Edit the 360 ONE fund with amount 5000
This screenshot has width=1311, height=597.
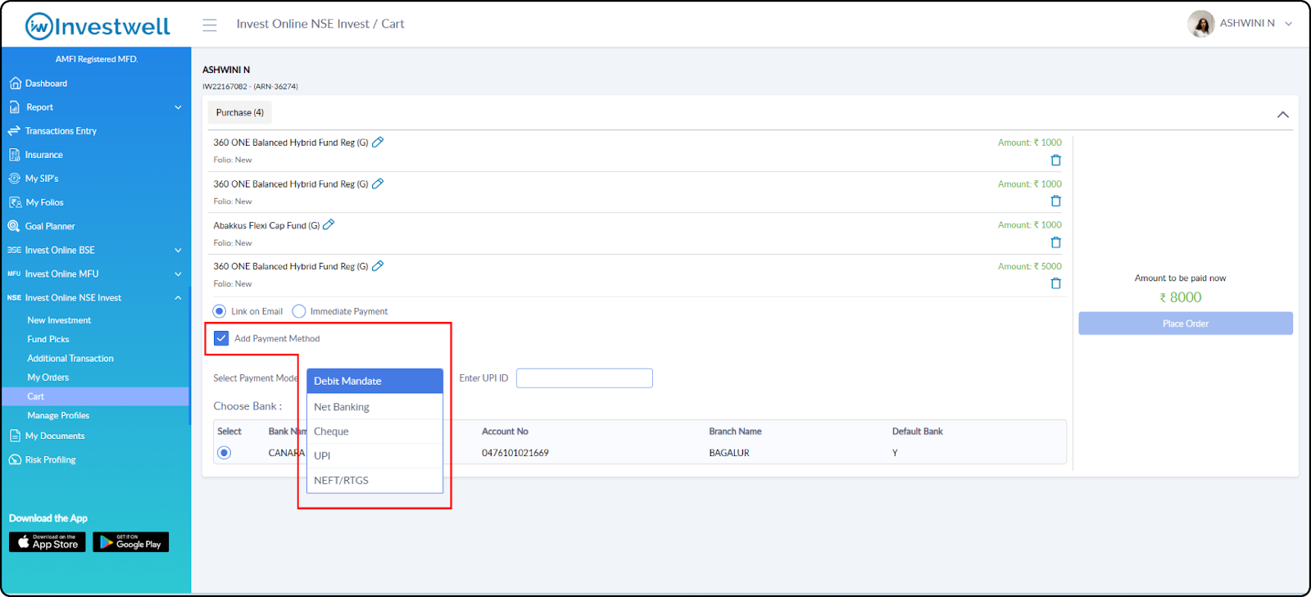(378, 265)
